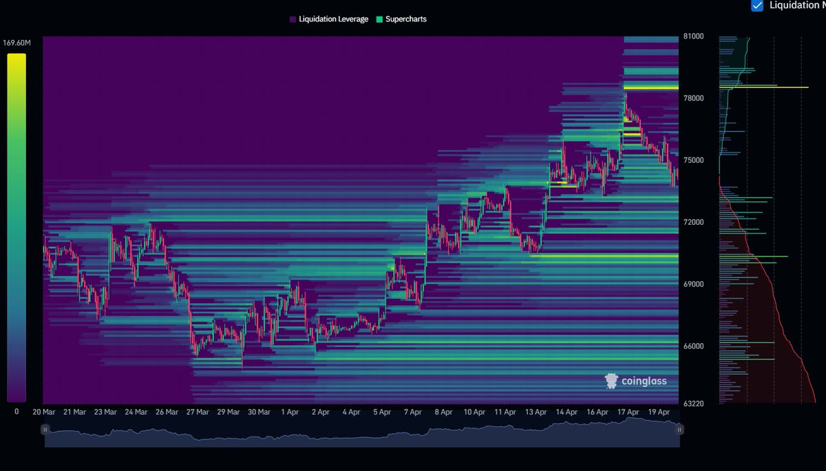826x471 pixels.
Task: Click the 20 Mar date label
Action: (x=44, y=413)
